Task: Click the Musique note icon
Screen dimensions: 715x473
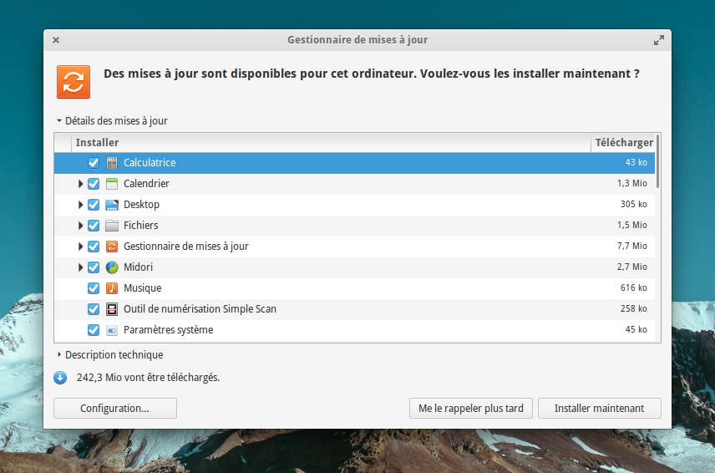Action: pos(112,288)
